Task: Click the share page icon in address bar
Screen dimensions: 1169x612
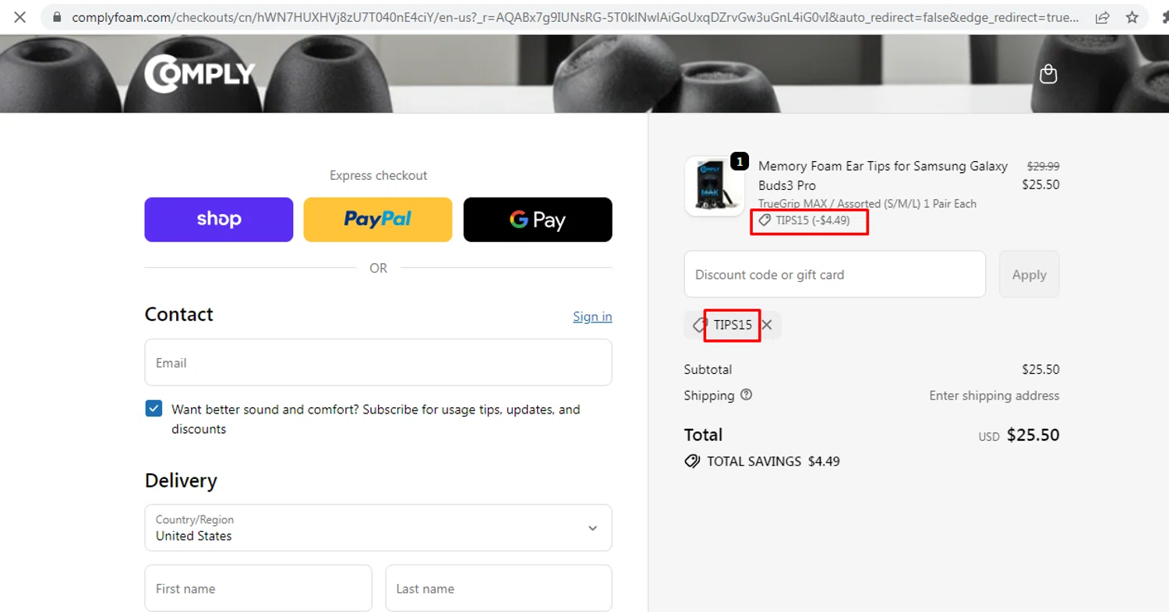Action: click(x=1102, y=17)
